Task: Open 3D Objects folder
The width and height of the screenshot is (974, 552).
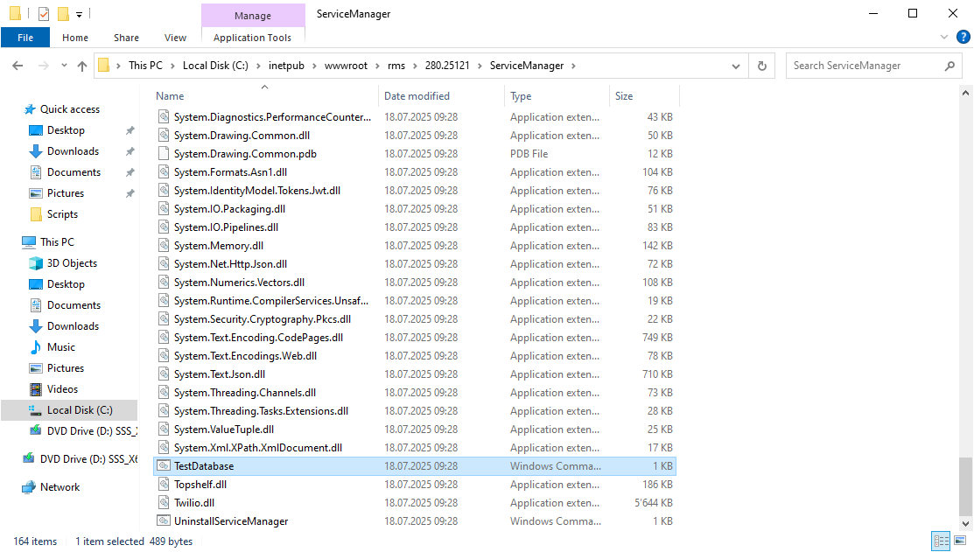Action: tap(72, 263)
